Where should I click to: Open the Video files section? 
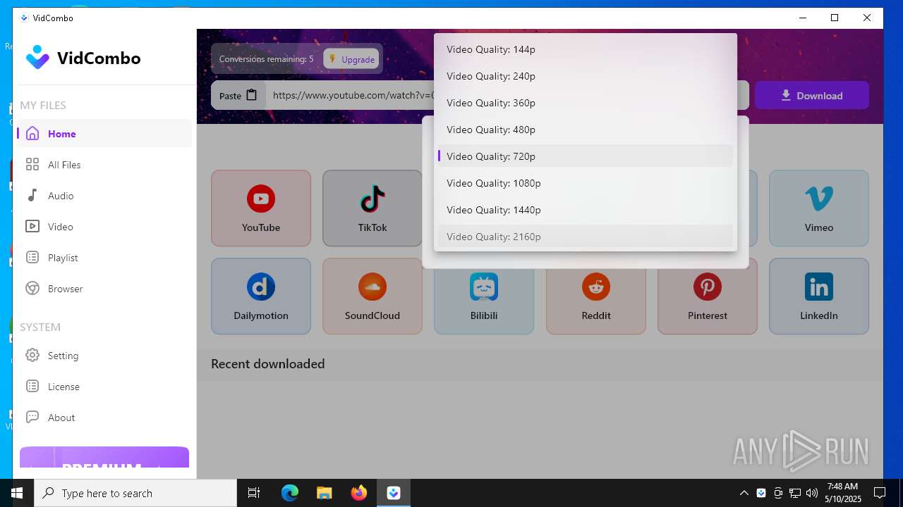[x=106, y=227]
